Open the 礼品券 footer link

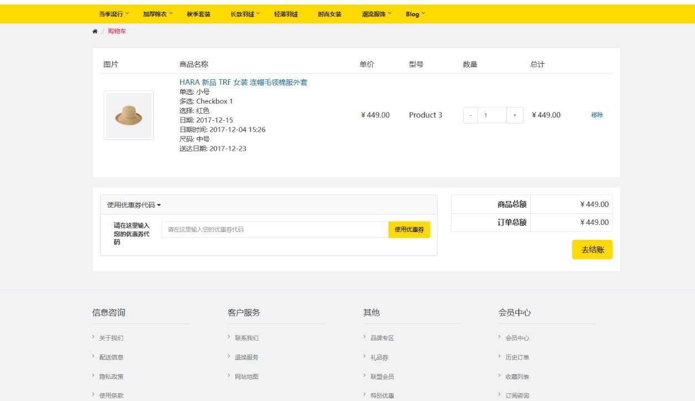[379, 357]
